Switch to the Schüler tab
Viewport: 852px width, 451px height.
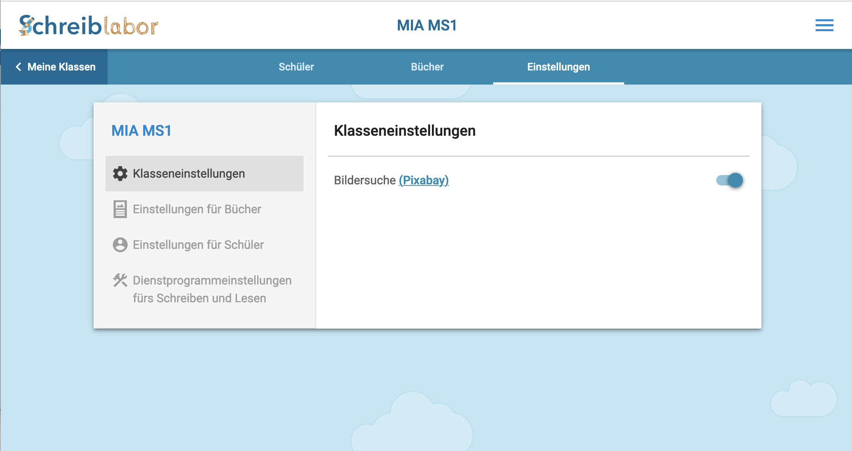[x=296, y=67]
